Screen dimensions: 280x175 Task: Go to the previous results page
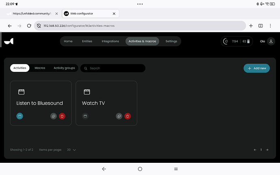(x=255, y=150)
